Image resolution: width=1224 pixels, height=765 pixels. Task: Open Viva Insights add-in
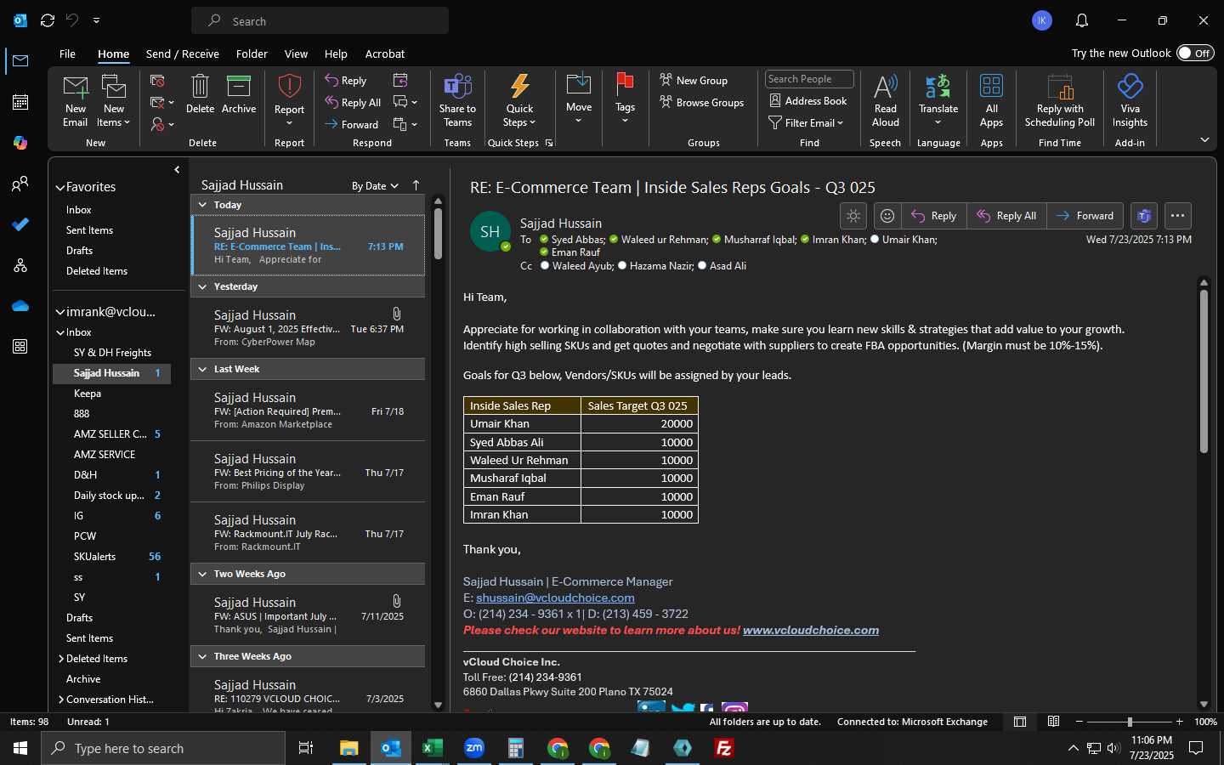[x=1130, y=87]
